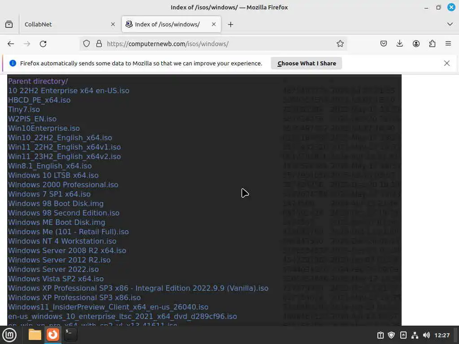Open the clipboard tray icon
Image resolution: width=459 pixels, height=344 pixels.
click(x=380, y=335)
